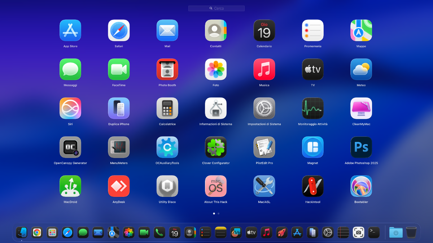Open Terminal from the Dock
433x243 pixels.
click(x=374, y=233)
